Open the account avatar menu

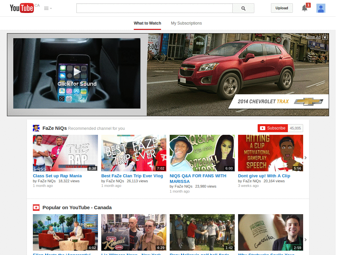321,8
